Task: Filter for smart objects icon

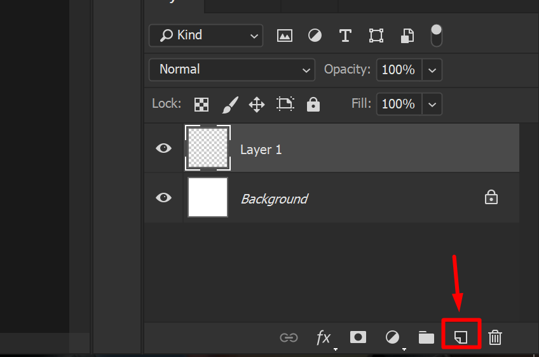Action: click(407, 36)
